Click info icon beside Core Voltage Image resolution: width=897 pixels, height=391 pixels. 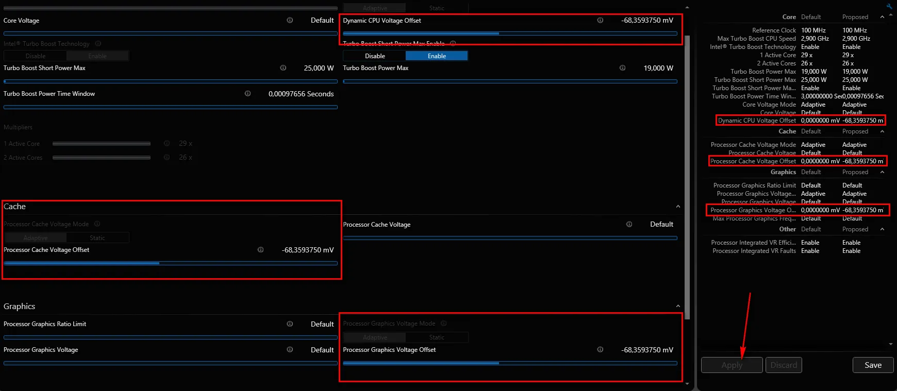tap(290, 20)
